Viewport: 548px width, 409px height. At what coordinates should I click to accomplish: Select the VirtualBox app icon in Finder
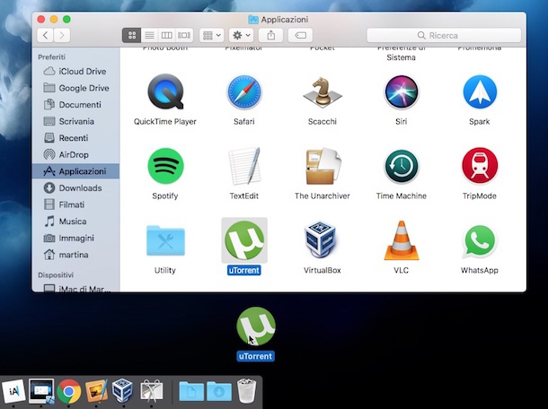click(322, 239)
